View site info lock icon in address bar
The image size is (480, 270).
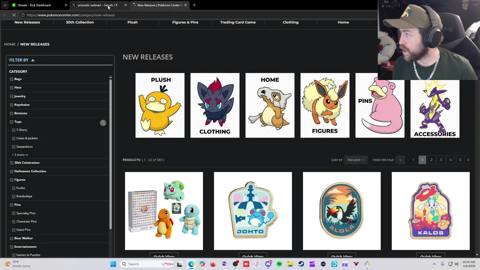(x=23, y=15)
